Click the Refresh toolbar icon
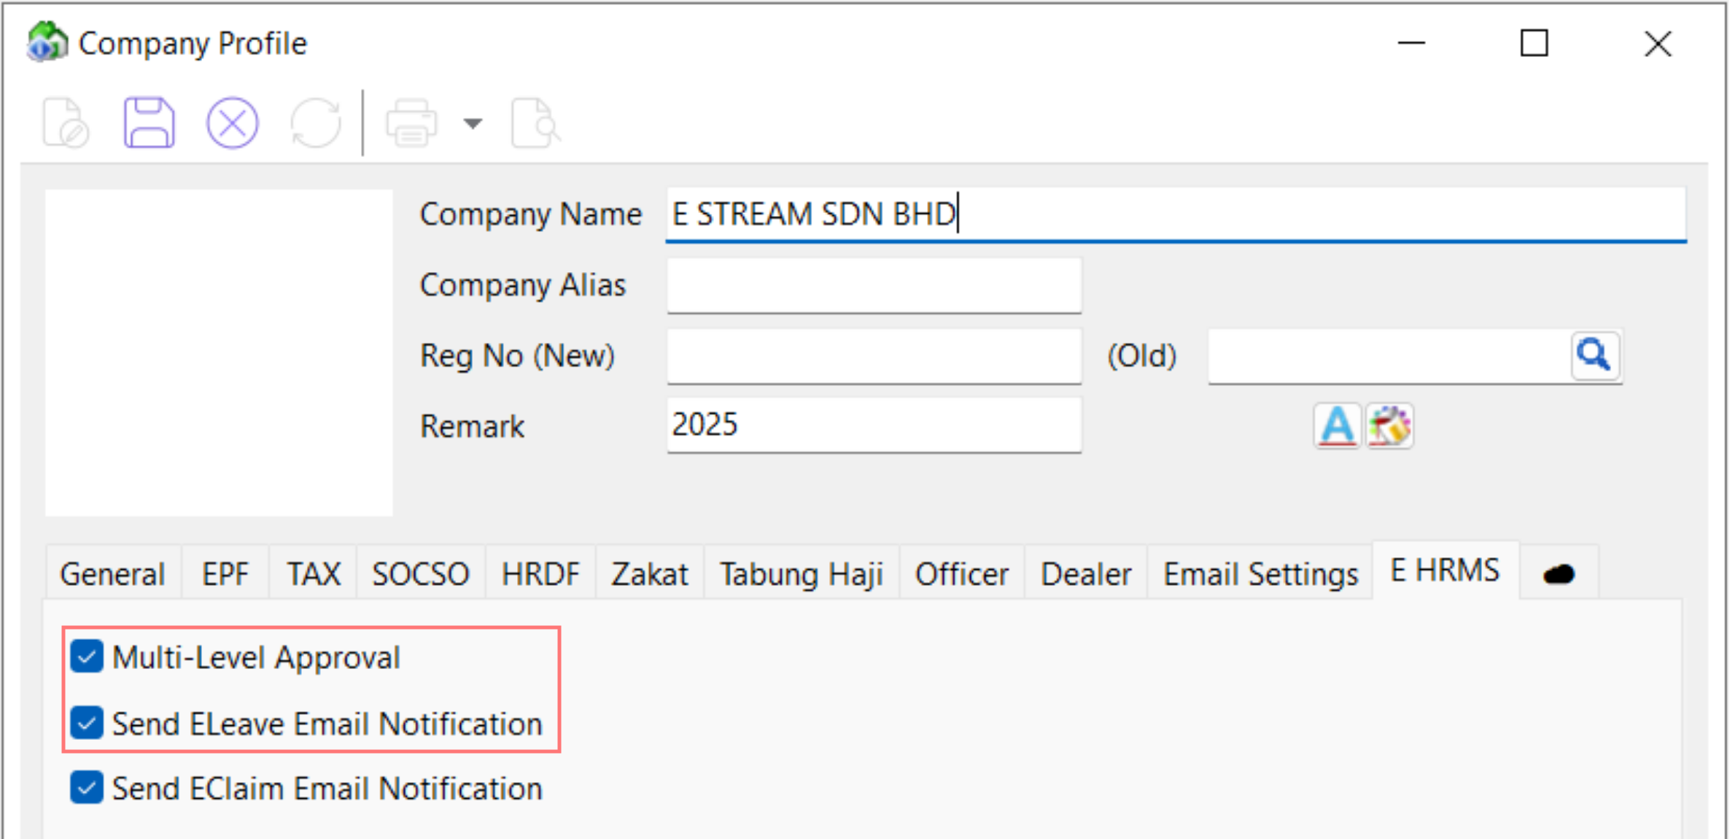 (x=316, y=123)
